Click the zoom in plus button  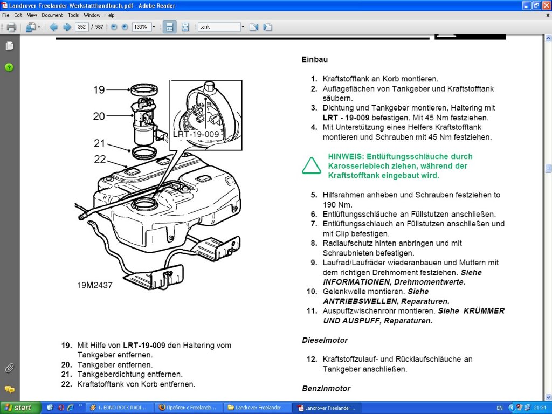point(125,27)
